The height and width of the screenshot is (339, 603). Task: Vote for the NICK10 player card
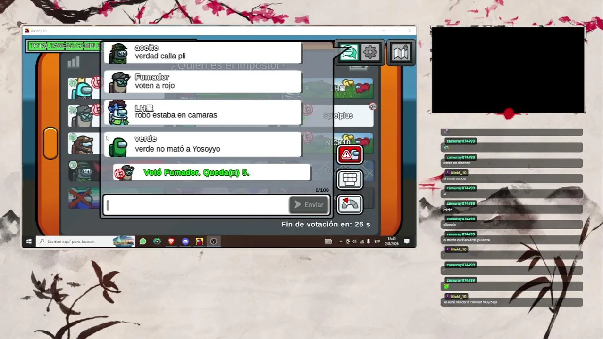(338, 143)
